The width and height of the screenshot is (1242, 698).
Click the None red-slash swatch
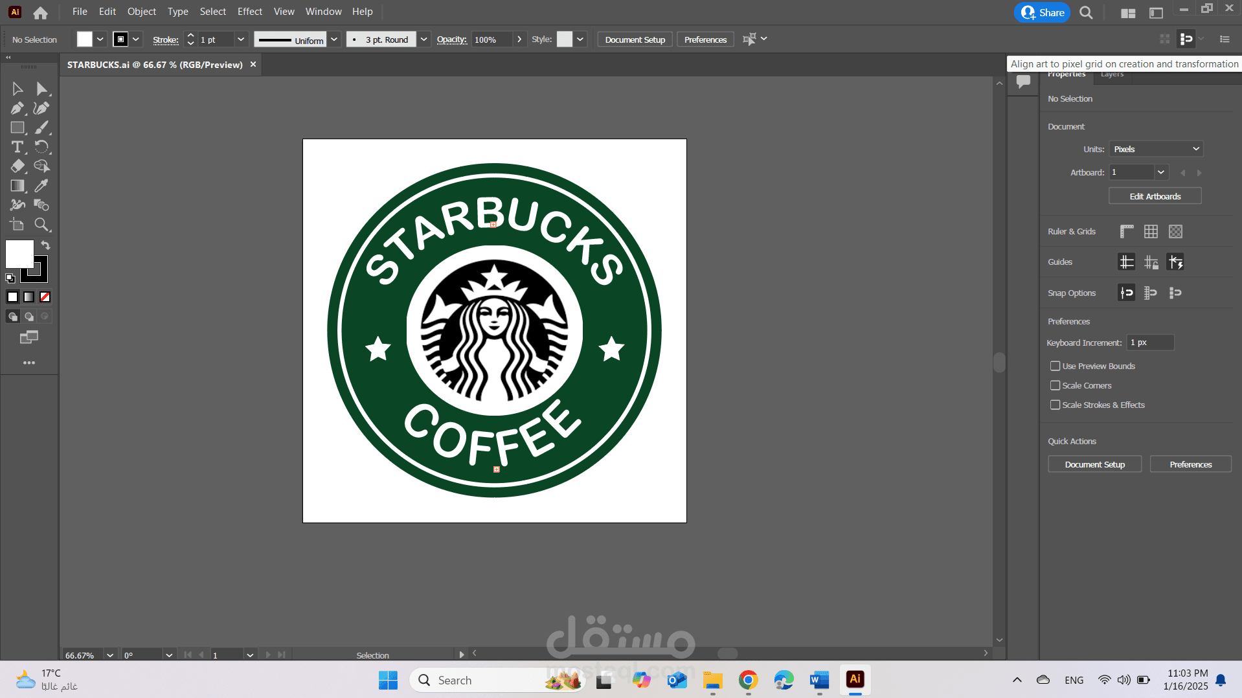tap(45, 297)
